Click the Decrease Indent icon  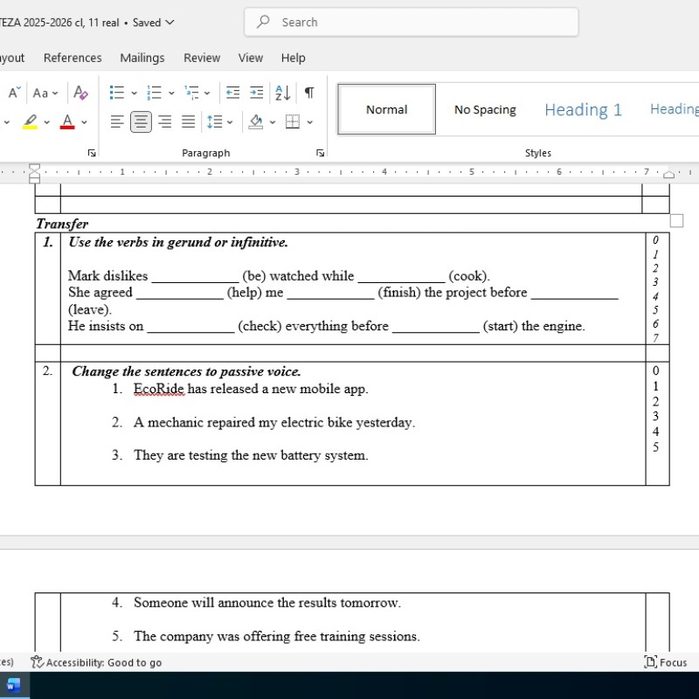(231, 93)
